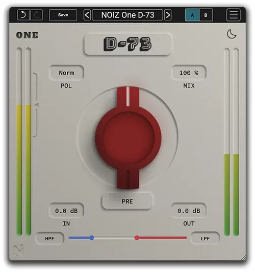Save the current preset
The height and width of the screenshot is (272, 255).
(x=63, y=15)
